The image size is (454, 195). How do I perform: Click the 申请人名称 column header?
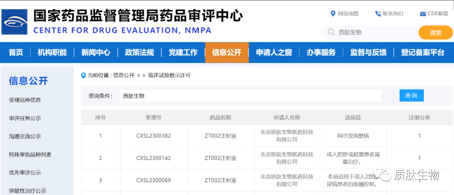click(287, 117)
